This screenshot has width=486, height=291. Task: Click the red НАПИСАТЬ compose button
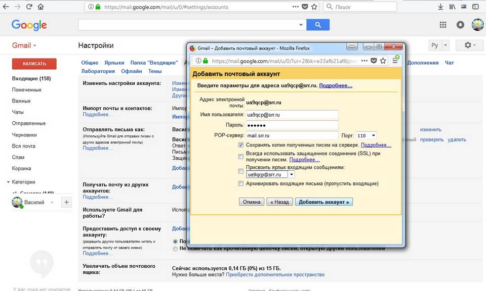pyautogui.click(x=34, y=64)
